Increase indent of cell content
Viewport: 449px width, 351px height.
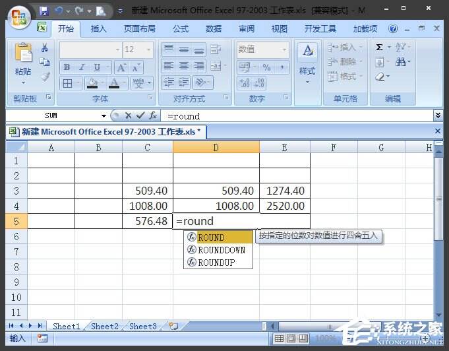[x=183, y=83]
